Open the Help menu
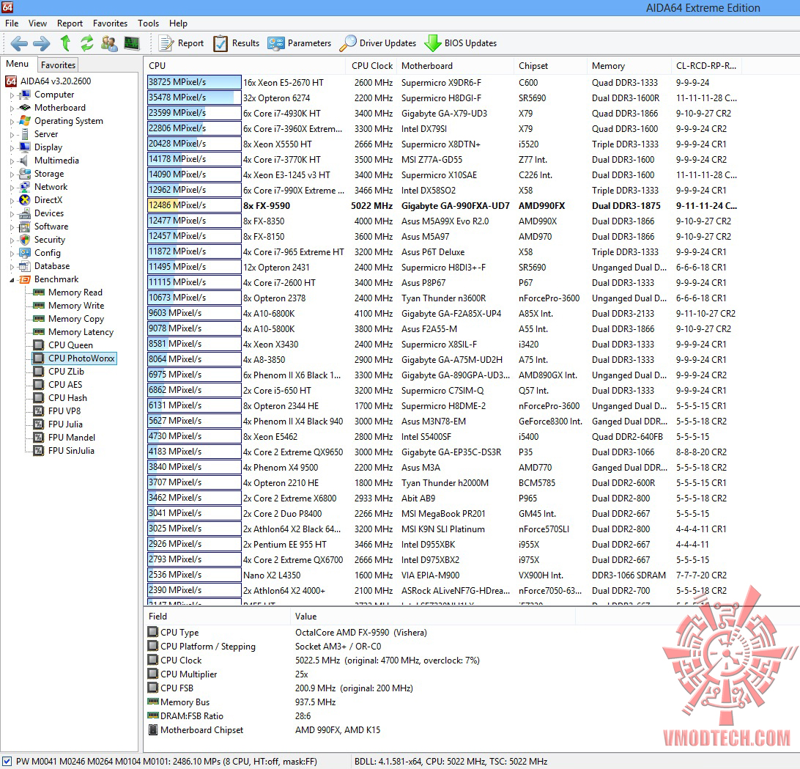The image size is (800, 769). pos(178,23)
